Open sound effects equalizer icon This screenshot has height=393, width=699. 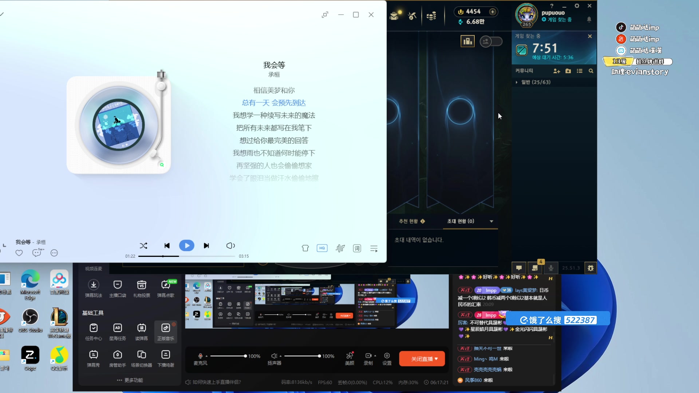(x=340, y=248)
